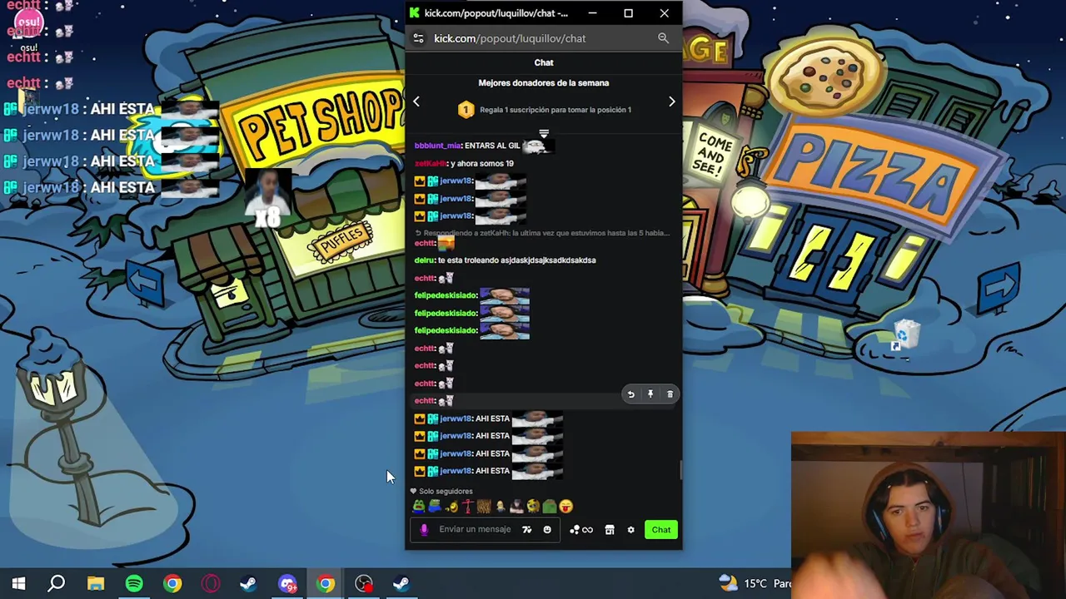Jump to replied message Respondiendo a zetKaHh
The width and height of the screenshot is (1066, 599).
pos(542,233)
